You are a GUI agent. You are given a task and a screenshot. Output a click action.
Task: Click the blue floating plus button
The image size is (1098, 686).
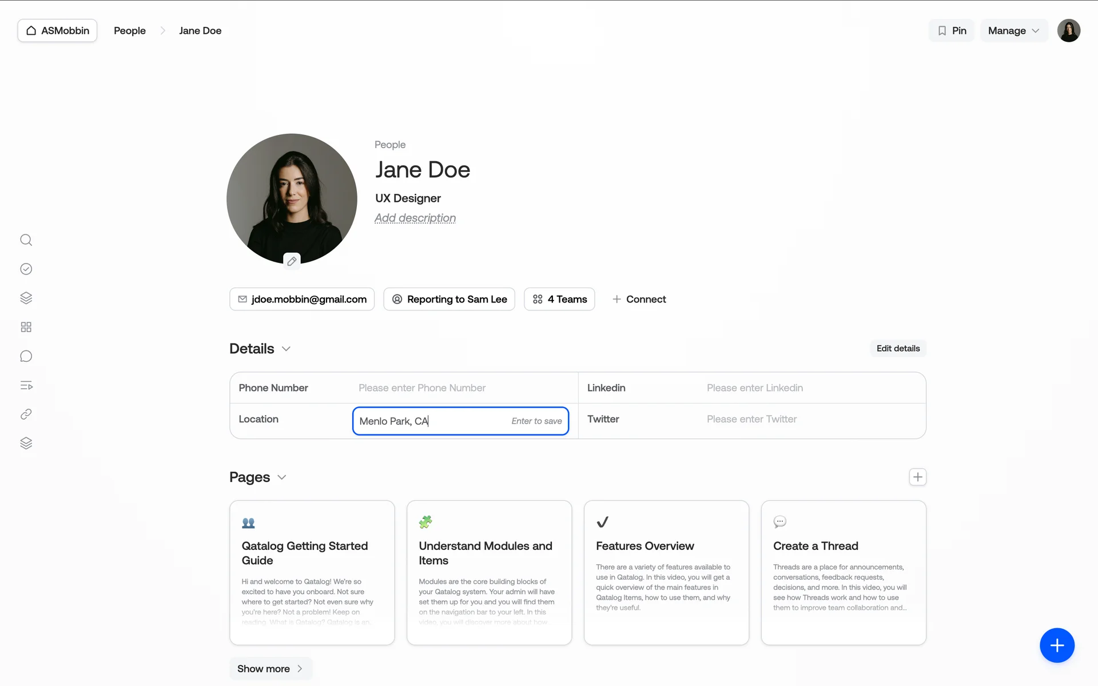[x=1056, y=645]
